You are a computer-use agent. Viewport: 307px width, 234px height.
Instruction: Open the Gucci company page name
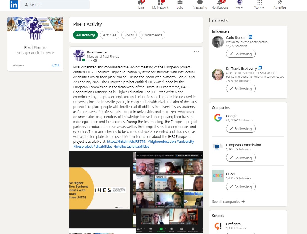click(x=230, y=174)
